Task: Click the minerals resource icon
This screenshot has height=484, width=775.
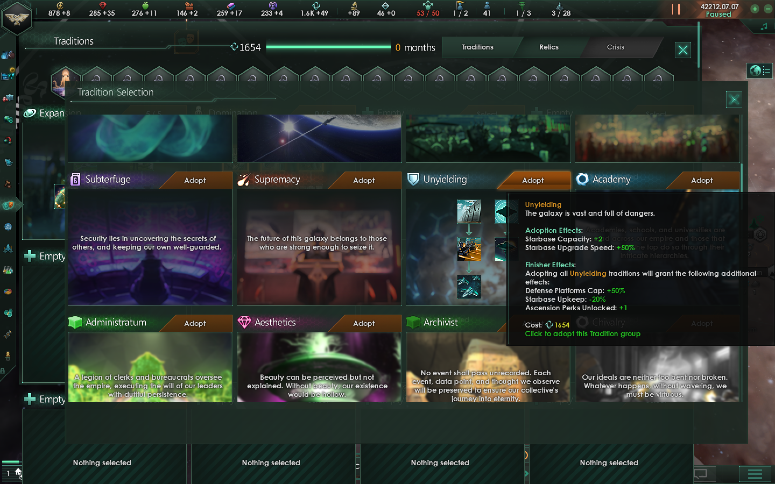Action: (x=103, y=5)
